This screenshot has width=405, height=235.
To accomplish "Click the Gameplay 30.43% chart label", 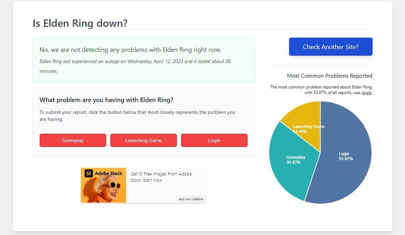I will 296,159.
